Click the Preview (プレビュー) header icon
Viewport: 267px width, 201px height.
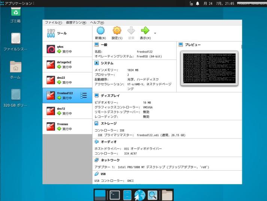pyautogui.click(x=180, y=45)
